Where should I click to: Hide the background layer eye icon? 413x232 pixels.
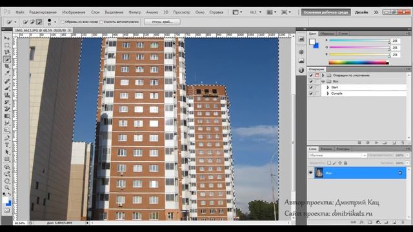click(310, 173)
